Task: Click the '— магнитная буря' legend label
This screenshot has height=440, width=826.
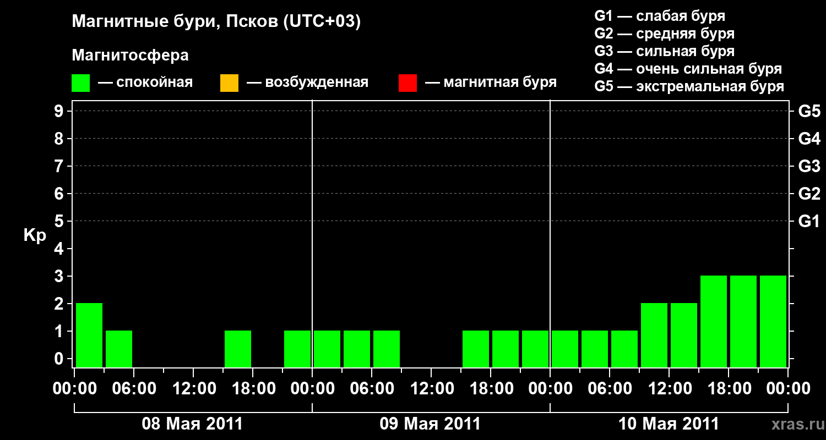Action: (x=491, y=82)
